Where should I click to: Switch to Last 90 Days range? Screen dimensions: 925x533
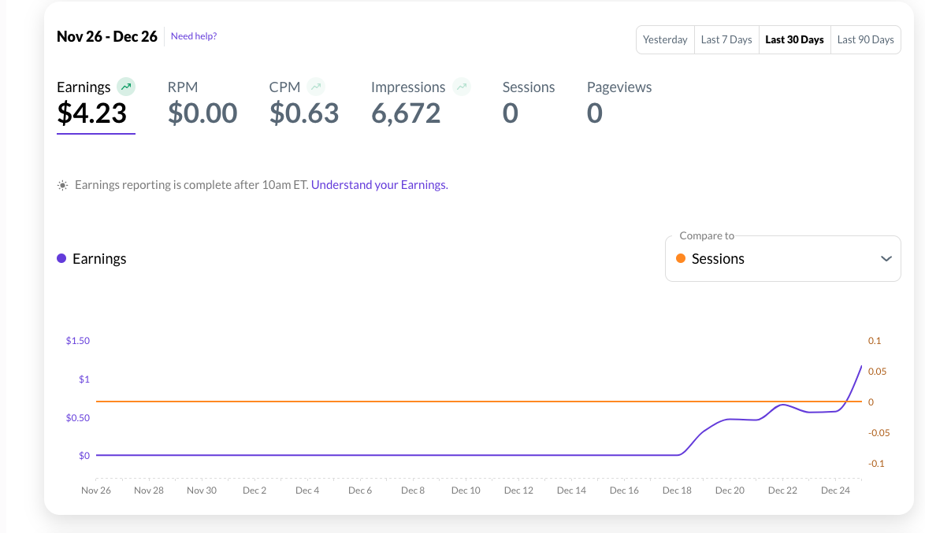pyautogui.click(x=865, y=39)
